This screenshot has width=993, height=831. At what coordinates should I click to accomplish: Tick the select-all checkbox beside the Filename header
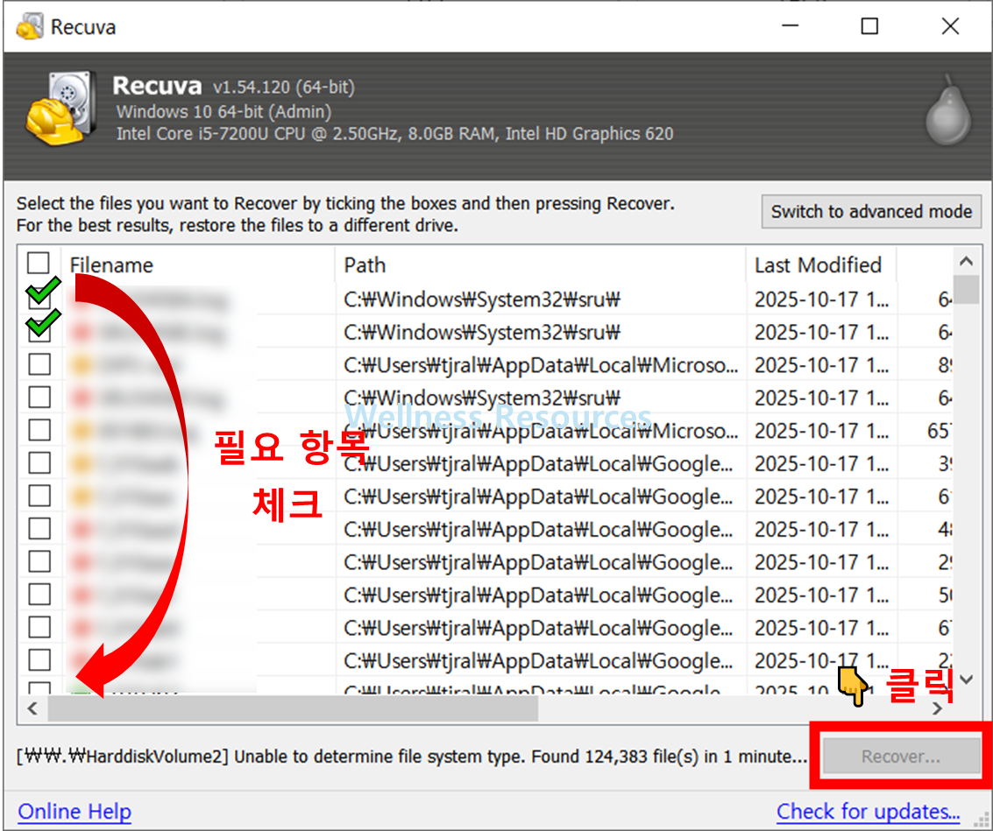click(38, 263)
